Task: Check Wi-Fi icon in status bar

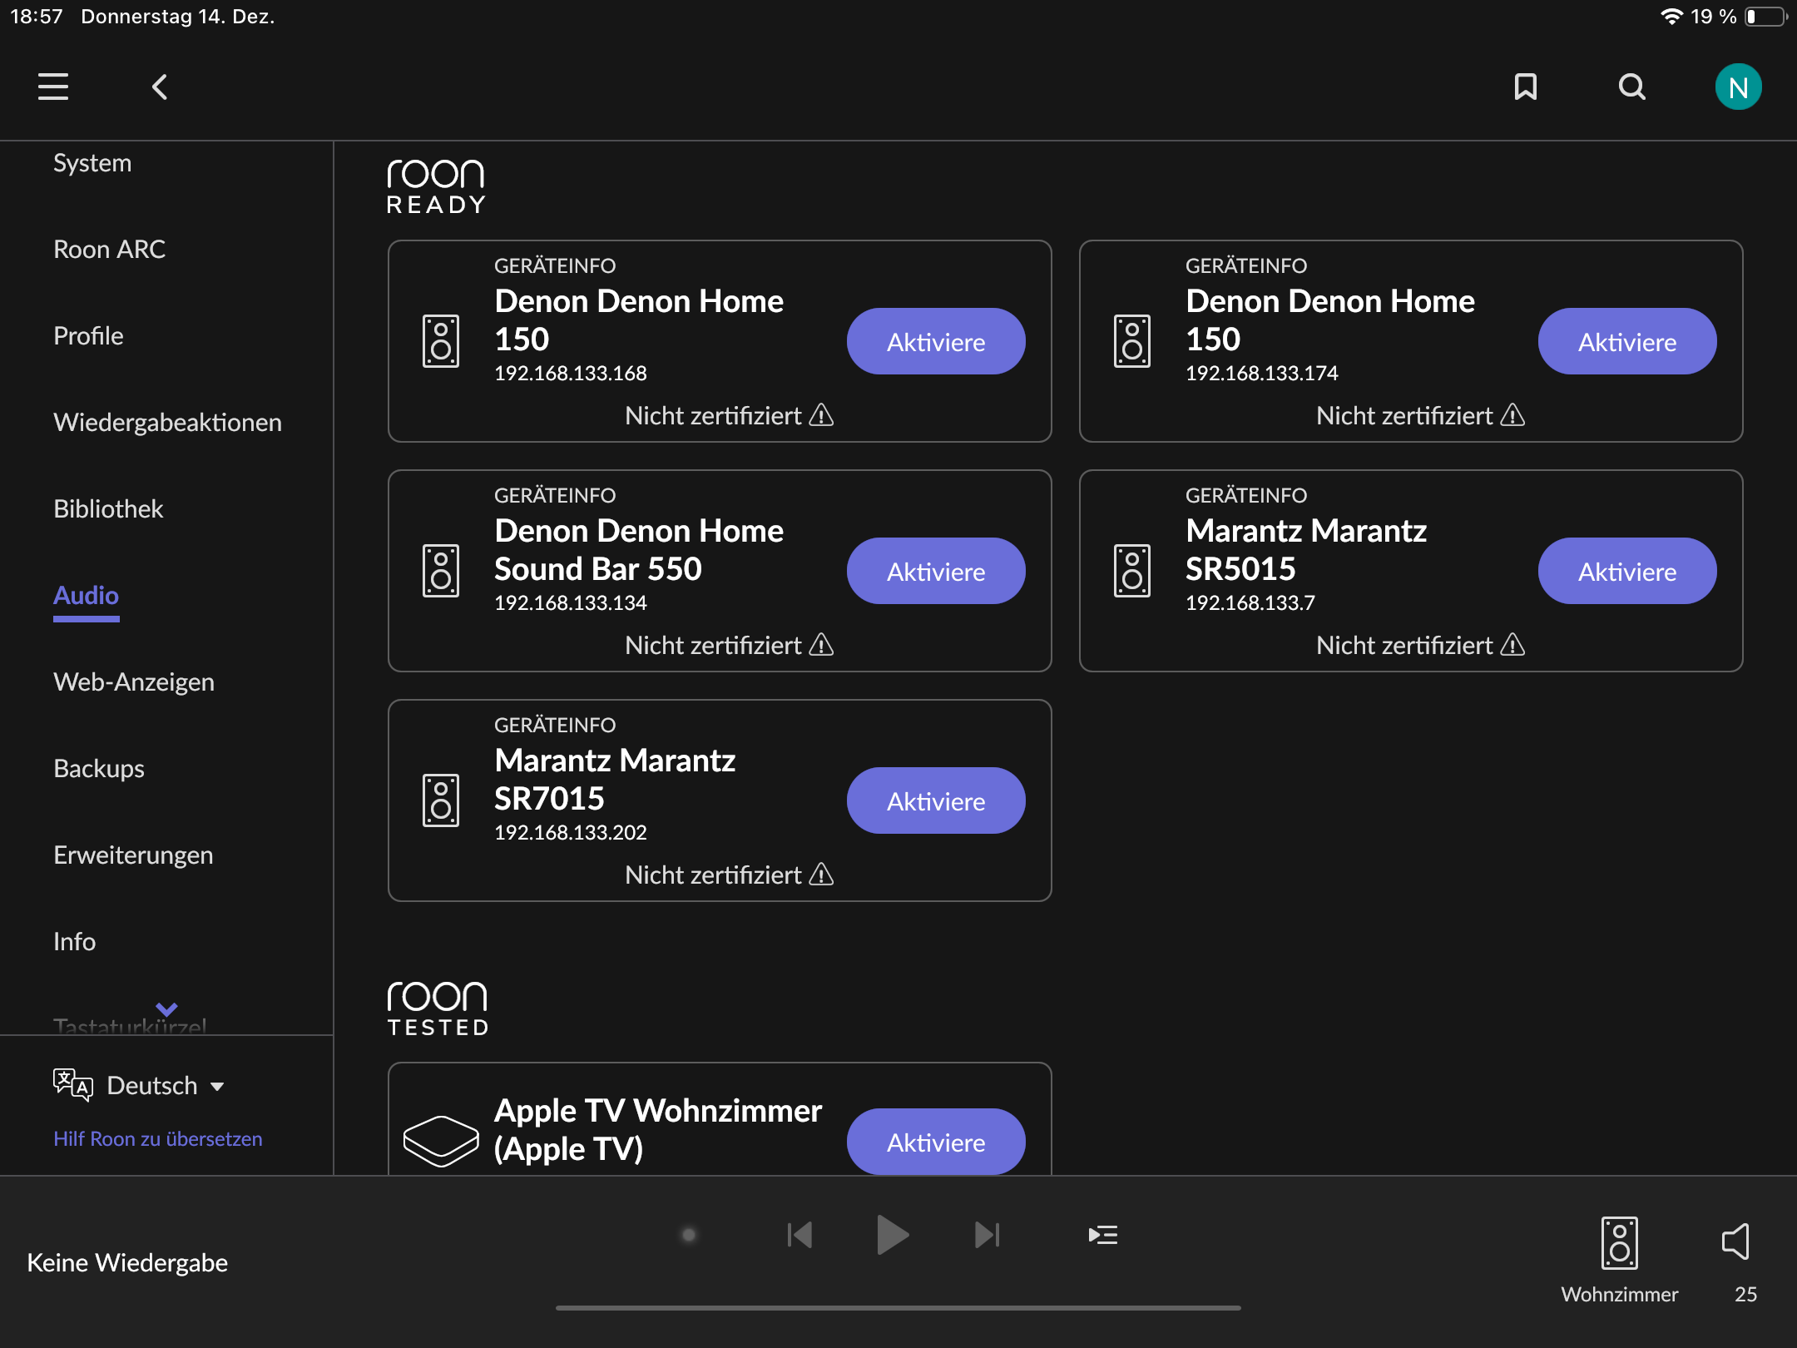Action: pos(1672,17)
